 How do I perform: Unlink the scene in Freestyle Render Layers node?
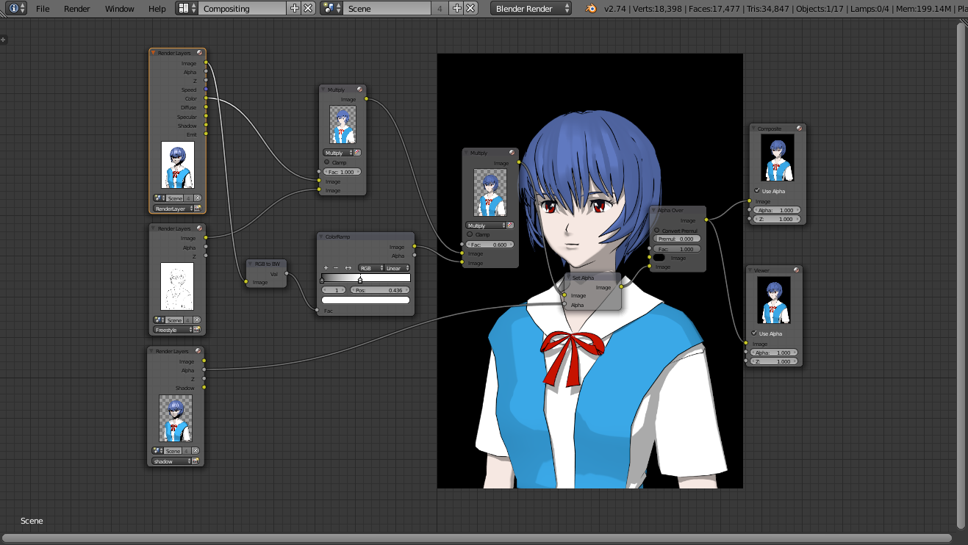point(197,320)
